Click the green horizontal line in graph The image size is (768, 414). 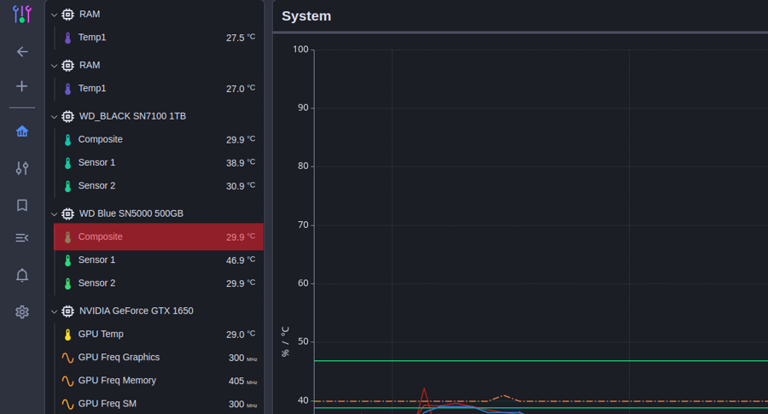[538, 360]
